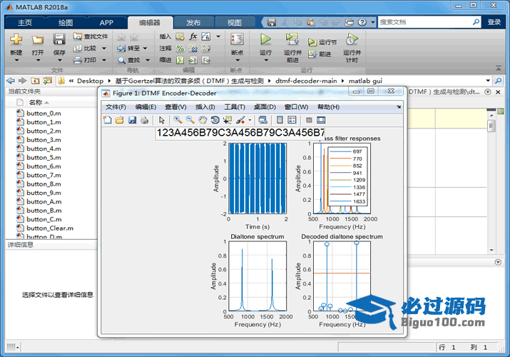Switch to the View tab
The image size is (510, 357).
[x=234, y=22]
